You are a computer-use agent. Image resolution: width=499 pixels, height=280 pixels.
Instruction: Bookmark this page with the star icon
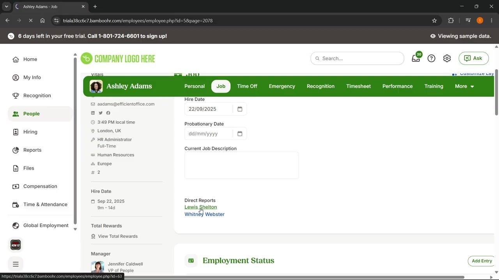(x=434, y=21)
